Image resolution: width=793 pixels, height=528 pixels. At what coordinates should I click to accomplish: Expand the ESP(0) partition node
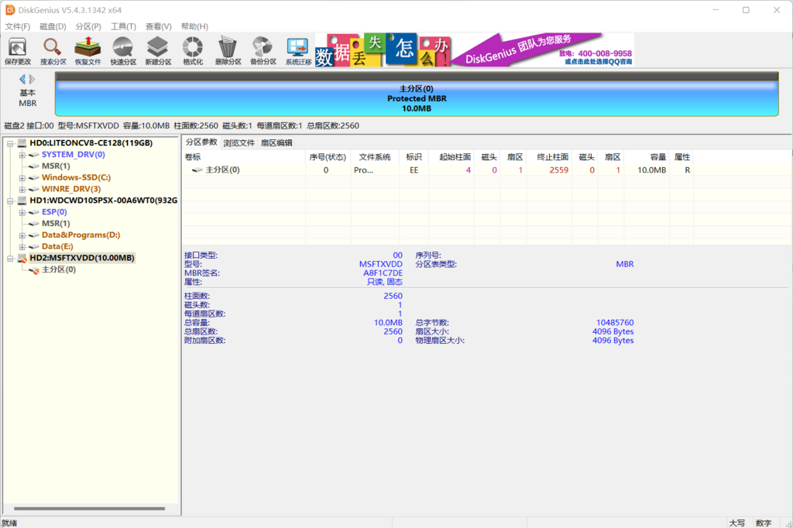click(x=22, y=212)
